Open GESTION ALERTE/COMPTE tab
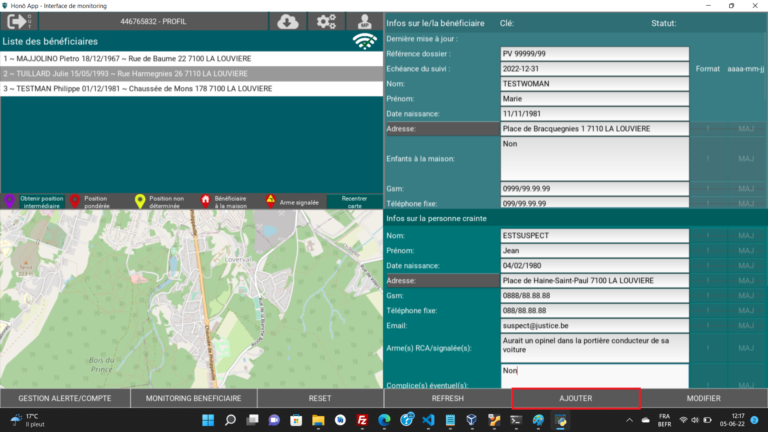 click(65, 398)
